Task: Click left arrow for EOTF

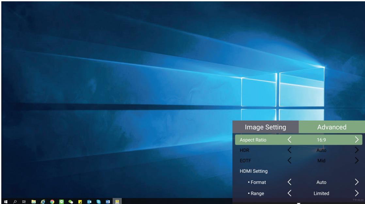Action: [289, 160]
